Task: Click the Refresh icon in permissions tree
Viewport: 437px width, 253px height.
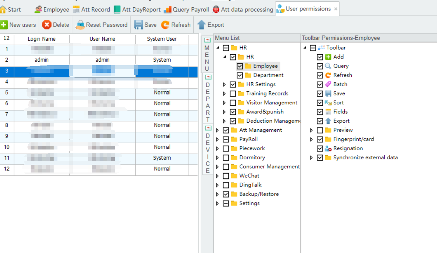Action: coord(328,75)
